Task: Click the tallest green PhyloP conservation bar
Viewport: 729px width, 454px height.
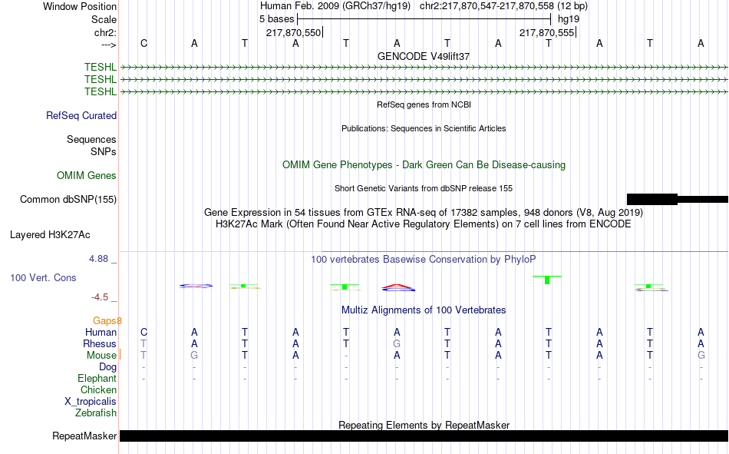Action: tap(547, 280)
